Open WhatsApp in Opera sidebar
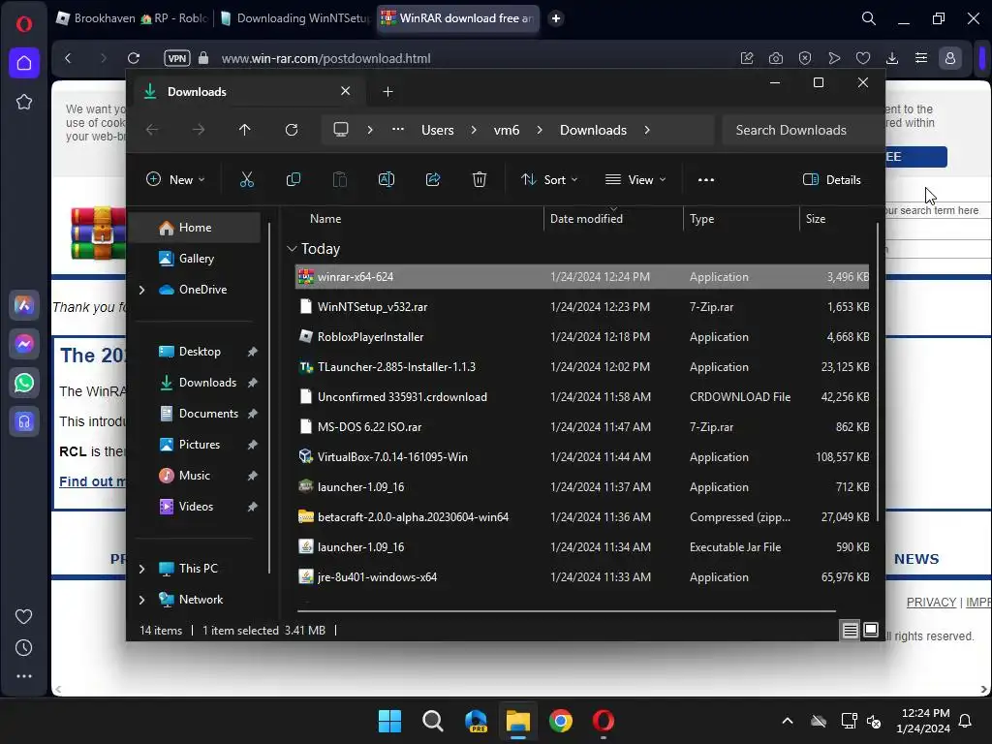The image size is (992, 744). pos(24,383)
